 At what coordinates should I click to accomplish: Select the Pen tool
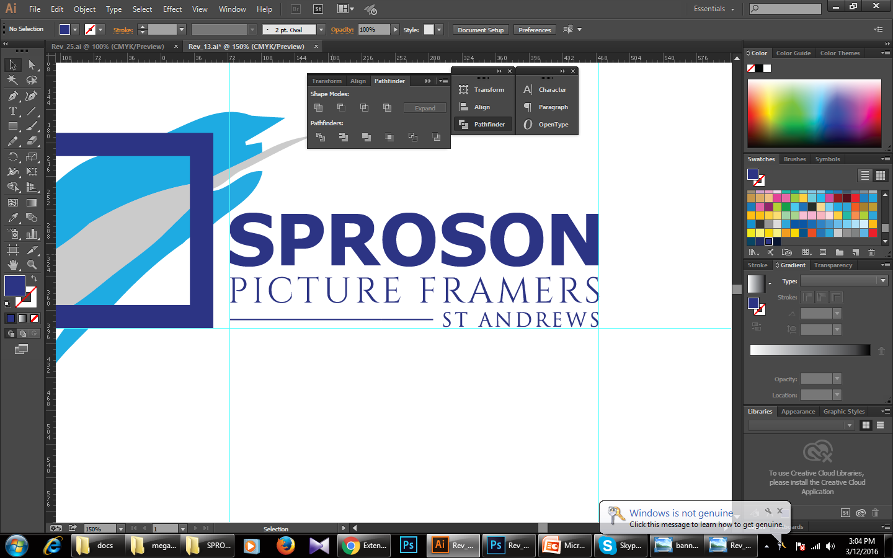[x=12, y=96]
